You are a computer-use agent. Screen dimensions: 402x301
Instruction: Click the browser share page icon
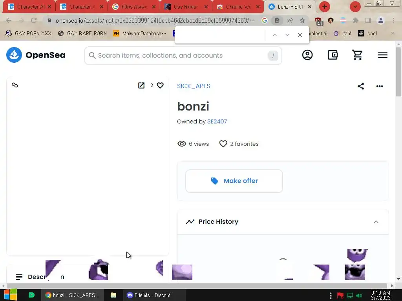tap(290, 20)
